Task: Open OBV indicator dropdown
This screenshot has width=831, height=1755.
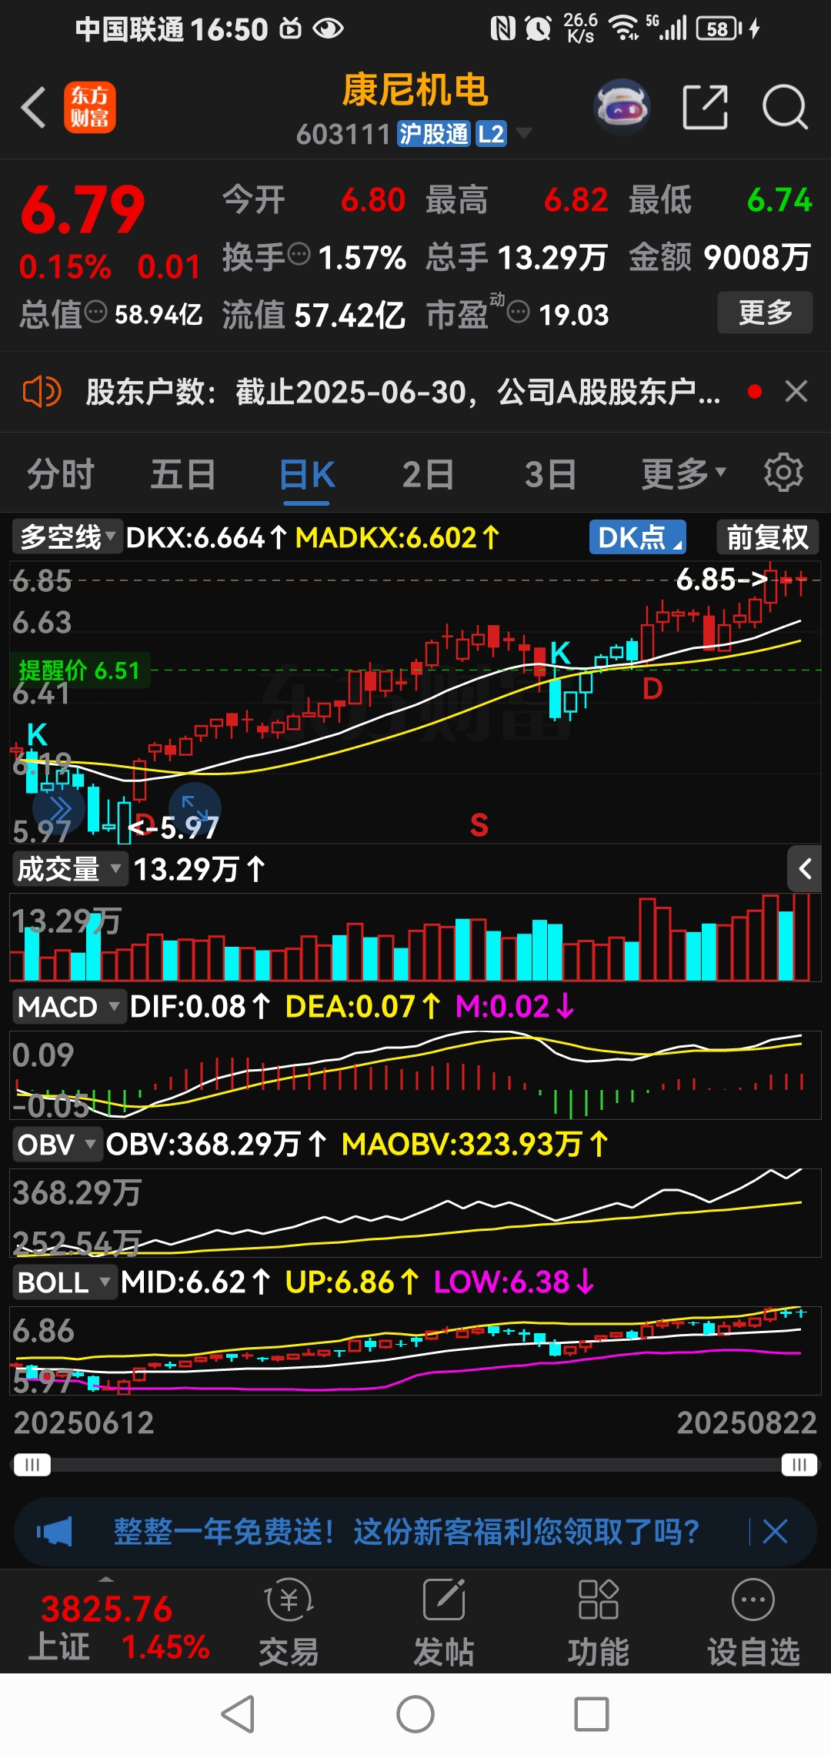Action: (57, 1144)
